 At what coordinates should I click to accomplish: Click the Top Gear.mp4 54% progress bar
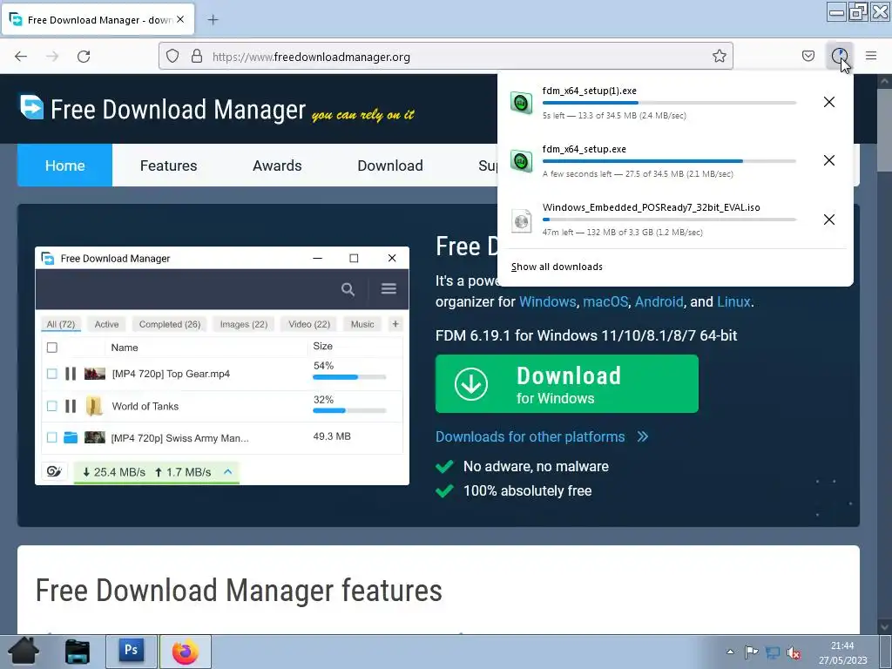point(349,377)
